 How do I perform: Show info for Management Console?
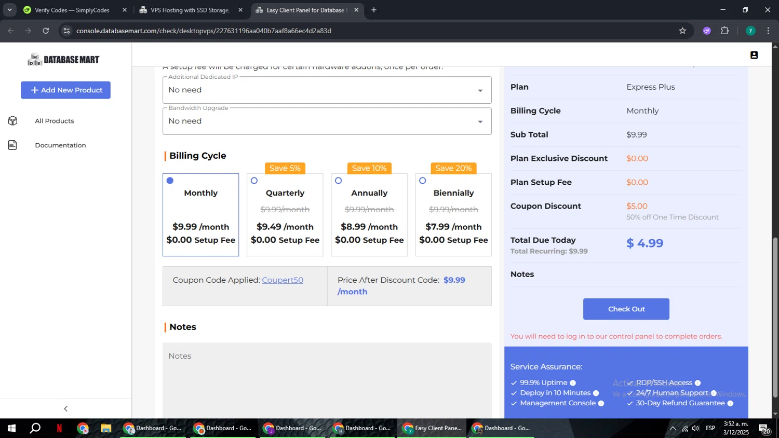(x=601, y=403)
